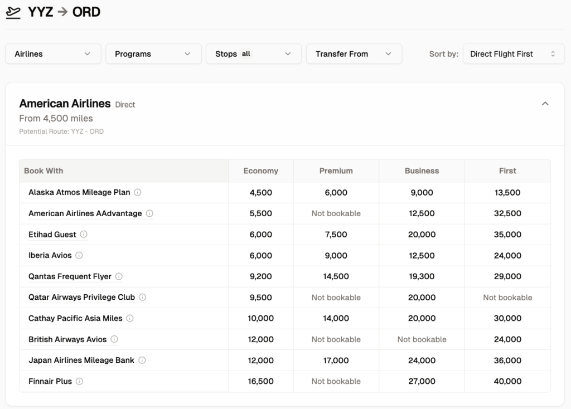The width and height of the screenshot is (571, 409).
Task: Select Finnair economy price 16,500
Action: pos(261,381)
